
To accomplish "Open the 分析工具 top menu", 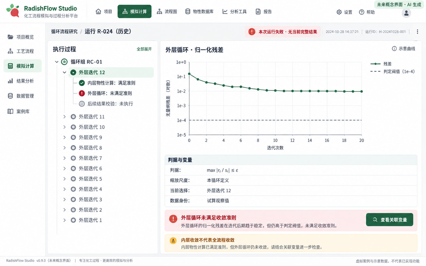I will (234, 12).
